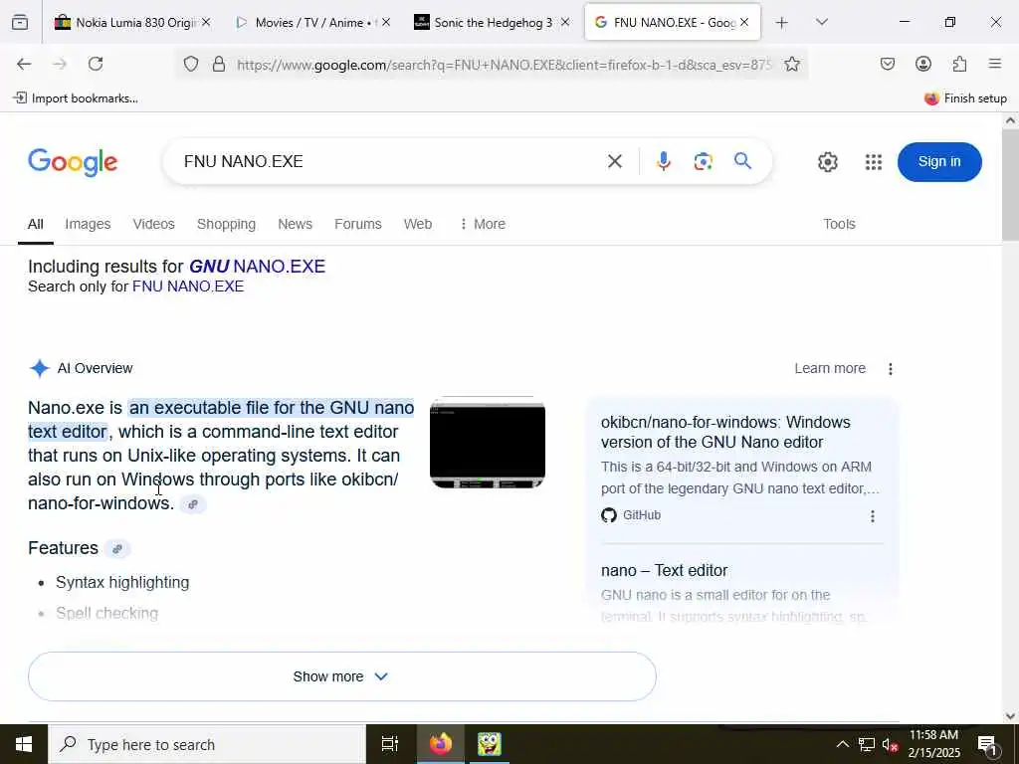
Task: Click the Sign in button
Action: point(939,162)
